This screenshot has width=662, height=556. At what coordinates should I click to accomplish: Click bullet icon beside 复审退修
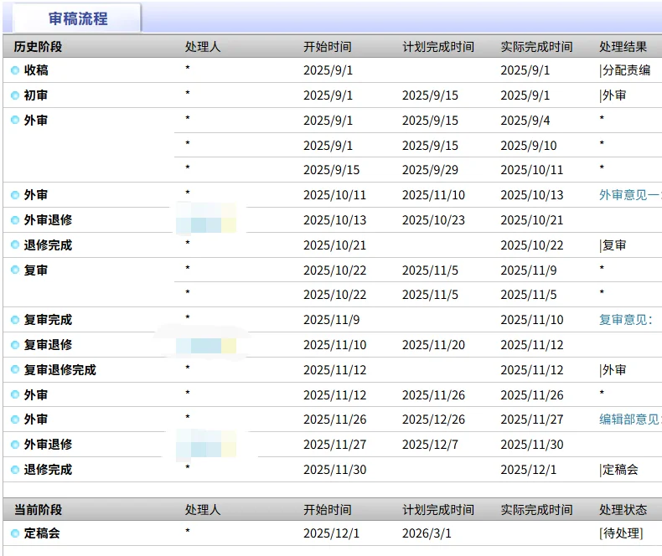point(15,345)
